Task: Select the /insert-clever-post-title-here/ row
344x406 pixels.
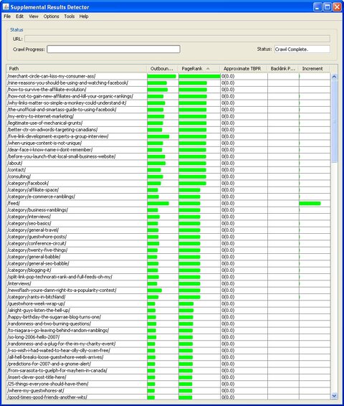Action: click(x=168, y=377)
